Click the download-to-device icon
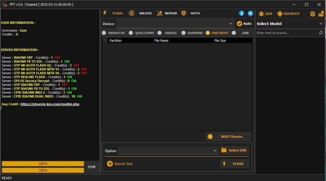Screen dimensions: 326x181 click(x=313, y=14)
